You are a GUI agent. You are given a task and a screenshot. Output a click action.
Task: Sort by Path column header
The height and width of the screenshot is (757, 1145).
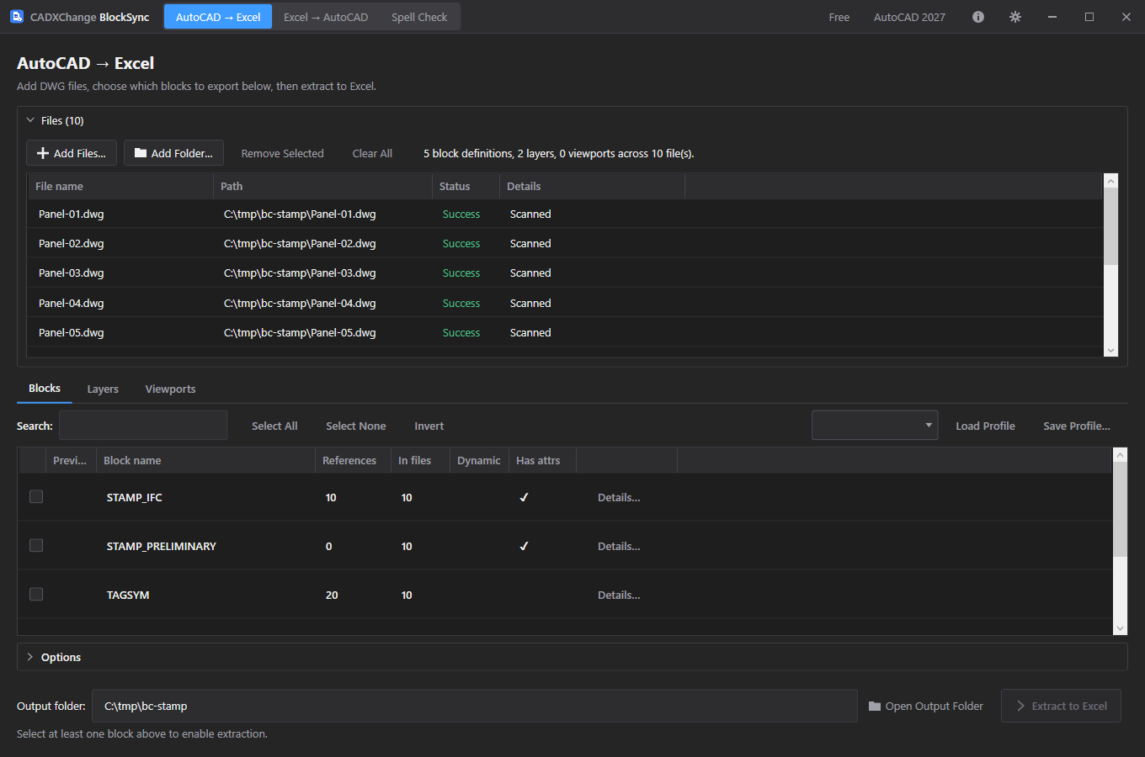click(322, 186)
